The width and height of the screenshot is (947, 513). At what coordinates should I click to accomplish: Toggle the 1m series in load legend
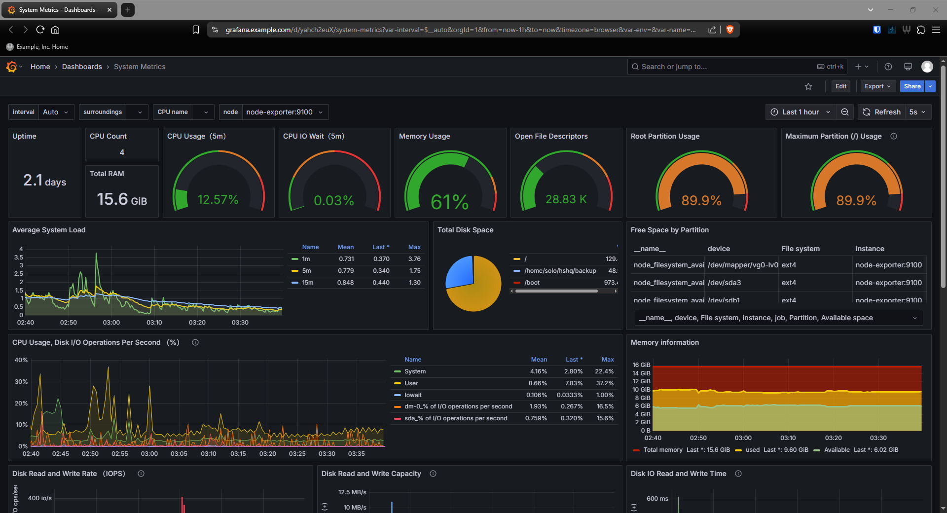[306, 259]
